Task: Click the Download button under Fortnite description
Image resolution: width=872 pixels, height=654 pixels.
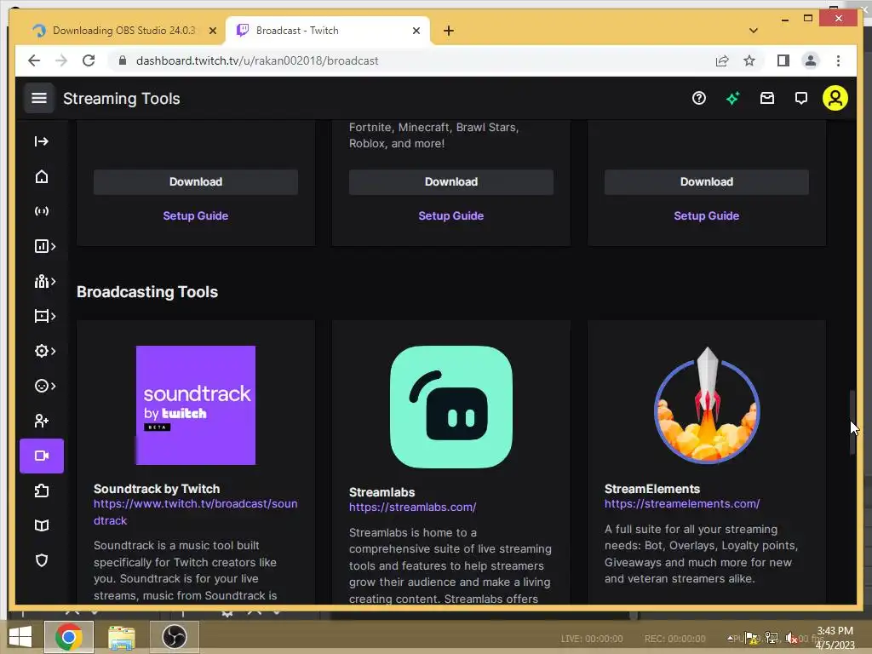Action: pyautogui.click(x=451, y=182)
